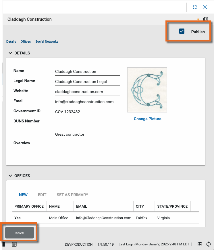Close the Claddagh Construction panel
This screenshot has width=214, height=250.
pos(205,7)
